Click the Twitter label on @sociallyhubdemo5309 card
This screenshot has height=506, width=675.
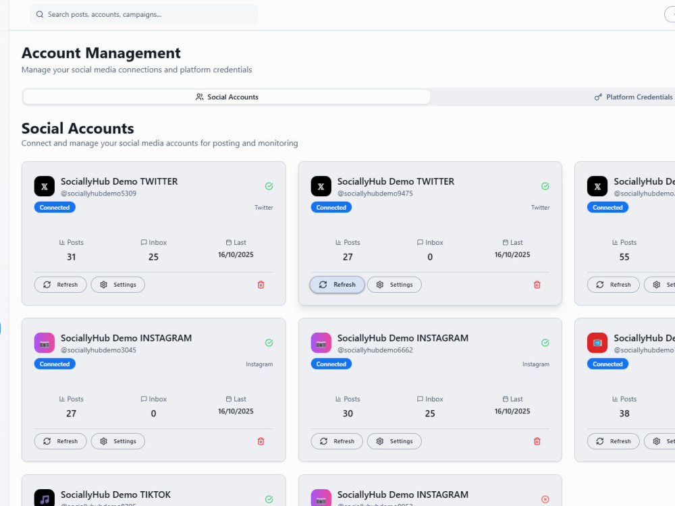click(263, 207)
